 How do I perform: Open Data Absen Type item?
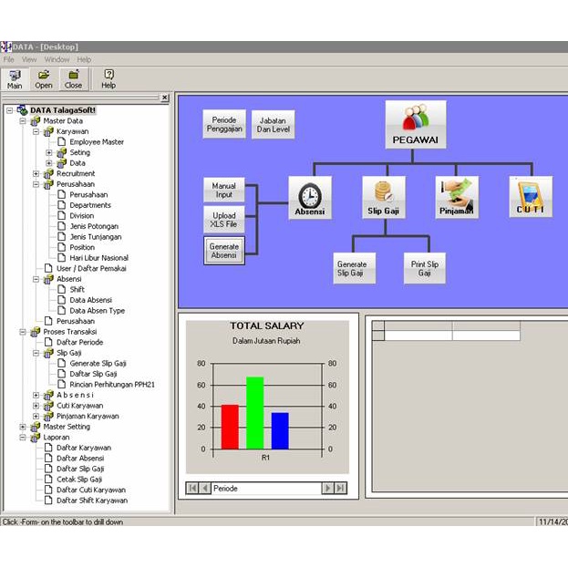coord(97,311)
